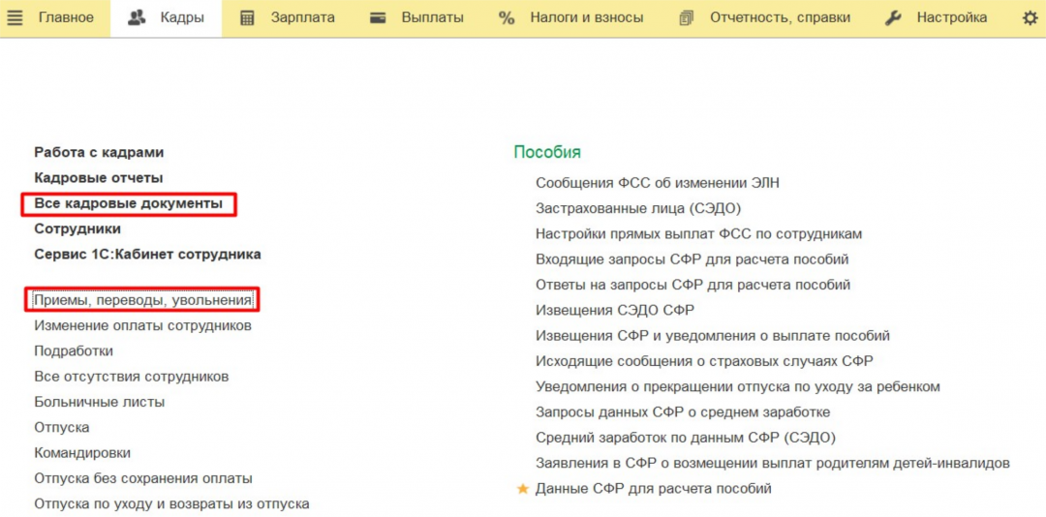Open Исходящие сообщения о страховых случаях СФР
The image size is (1046, 517).
click(704, 361)
